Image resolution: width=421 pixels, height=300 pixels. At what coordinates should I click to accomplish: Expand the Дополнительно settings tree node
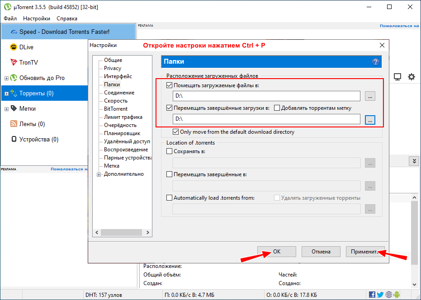[99, 174]
